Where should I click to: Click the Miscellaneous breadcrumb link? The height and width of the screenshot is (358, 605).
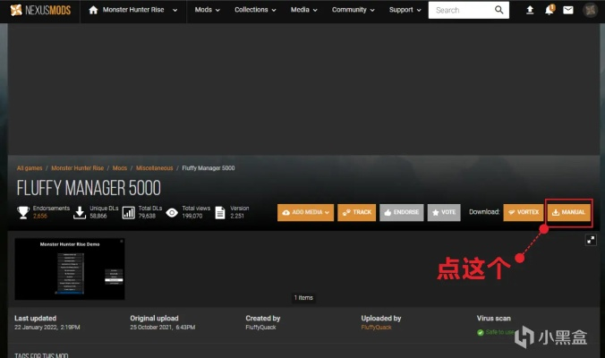154,168
